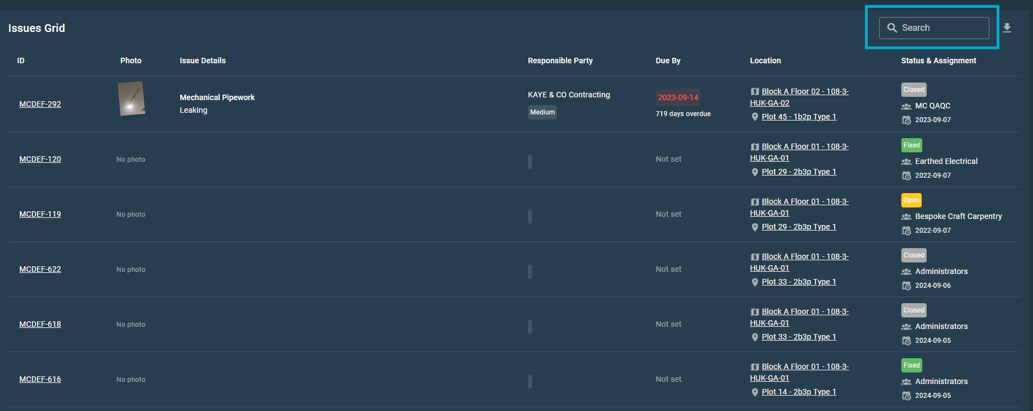Screen dimensions: 1033x411
Task: Click the download export icon top right
Action: [1008, 28]
